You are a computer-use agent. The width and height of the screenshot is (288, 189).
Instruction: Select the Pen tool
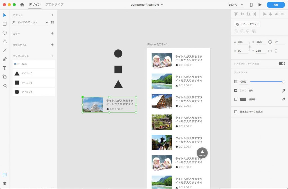pyautogui.click(x=4, y=59)
